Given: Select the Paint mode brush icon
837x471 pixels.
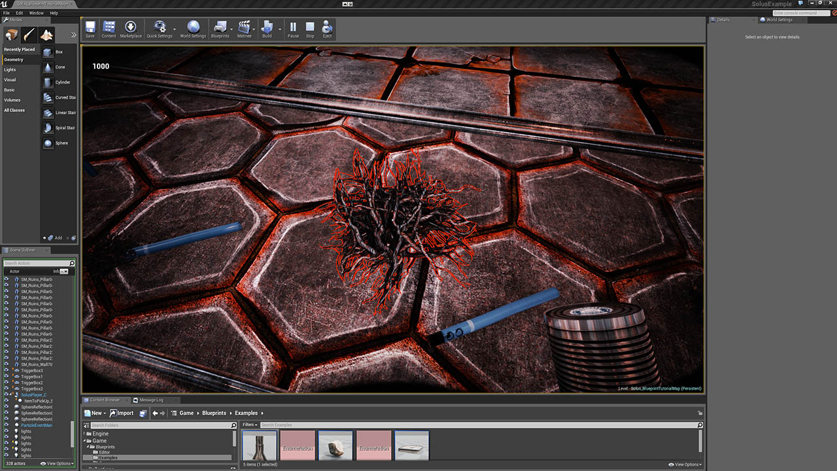Looking at the screenshot, I should click(x=29, y=35).
